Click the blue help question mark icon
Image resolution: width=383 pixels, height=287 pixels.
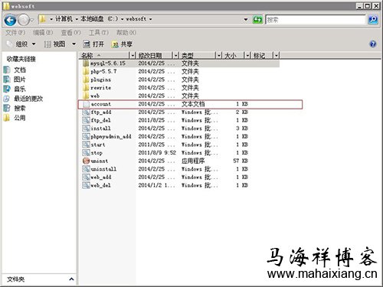373,44
